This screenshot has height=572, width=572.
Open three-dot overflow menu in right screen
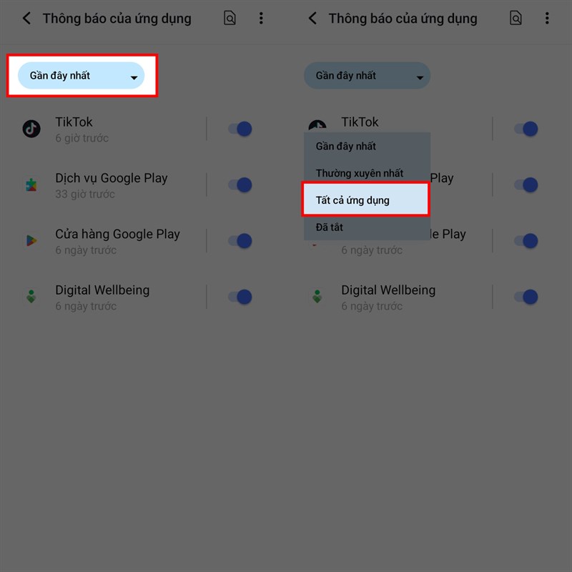click(547, 19)
